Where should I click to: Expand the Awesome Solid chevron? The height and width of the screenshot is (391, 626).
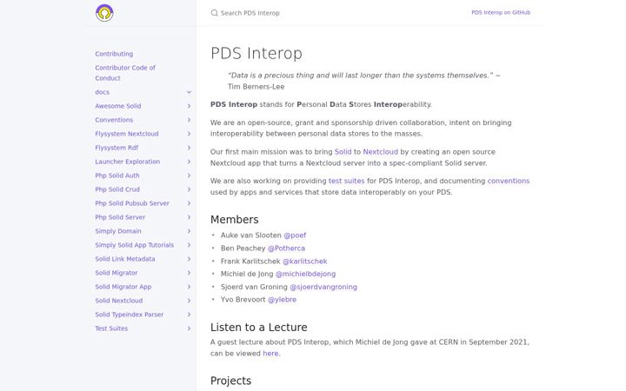pyautogui.click(x=189, y=106)
